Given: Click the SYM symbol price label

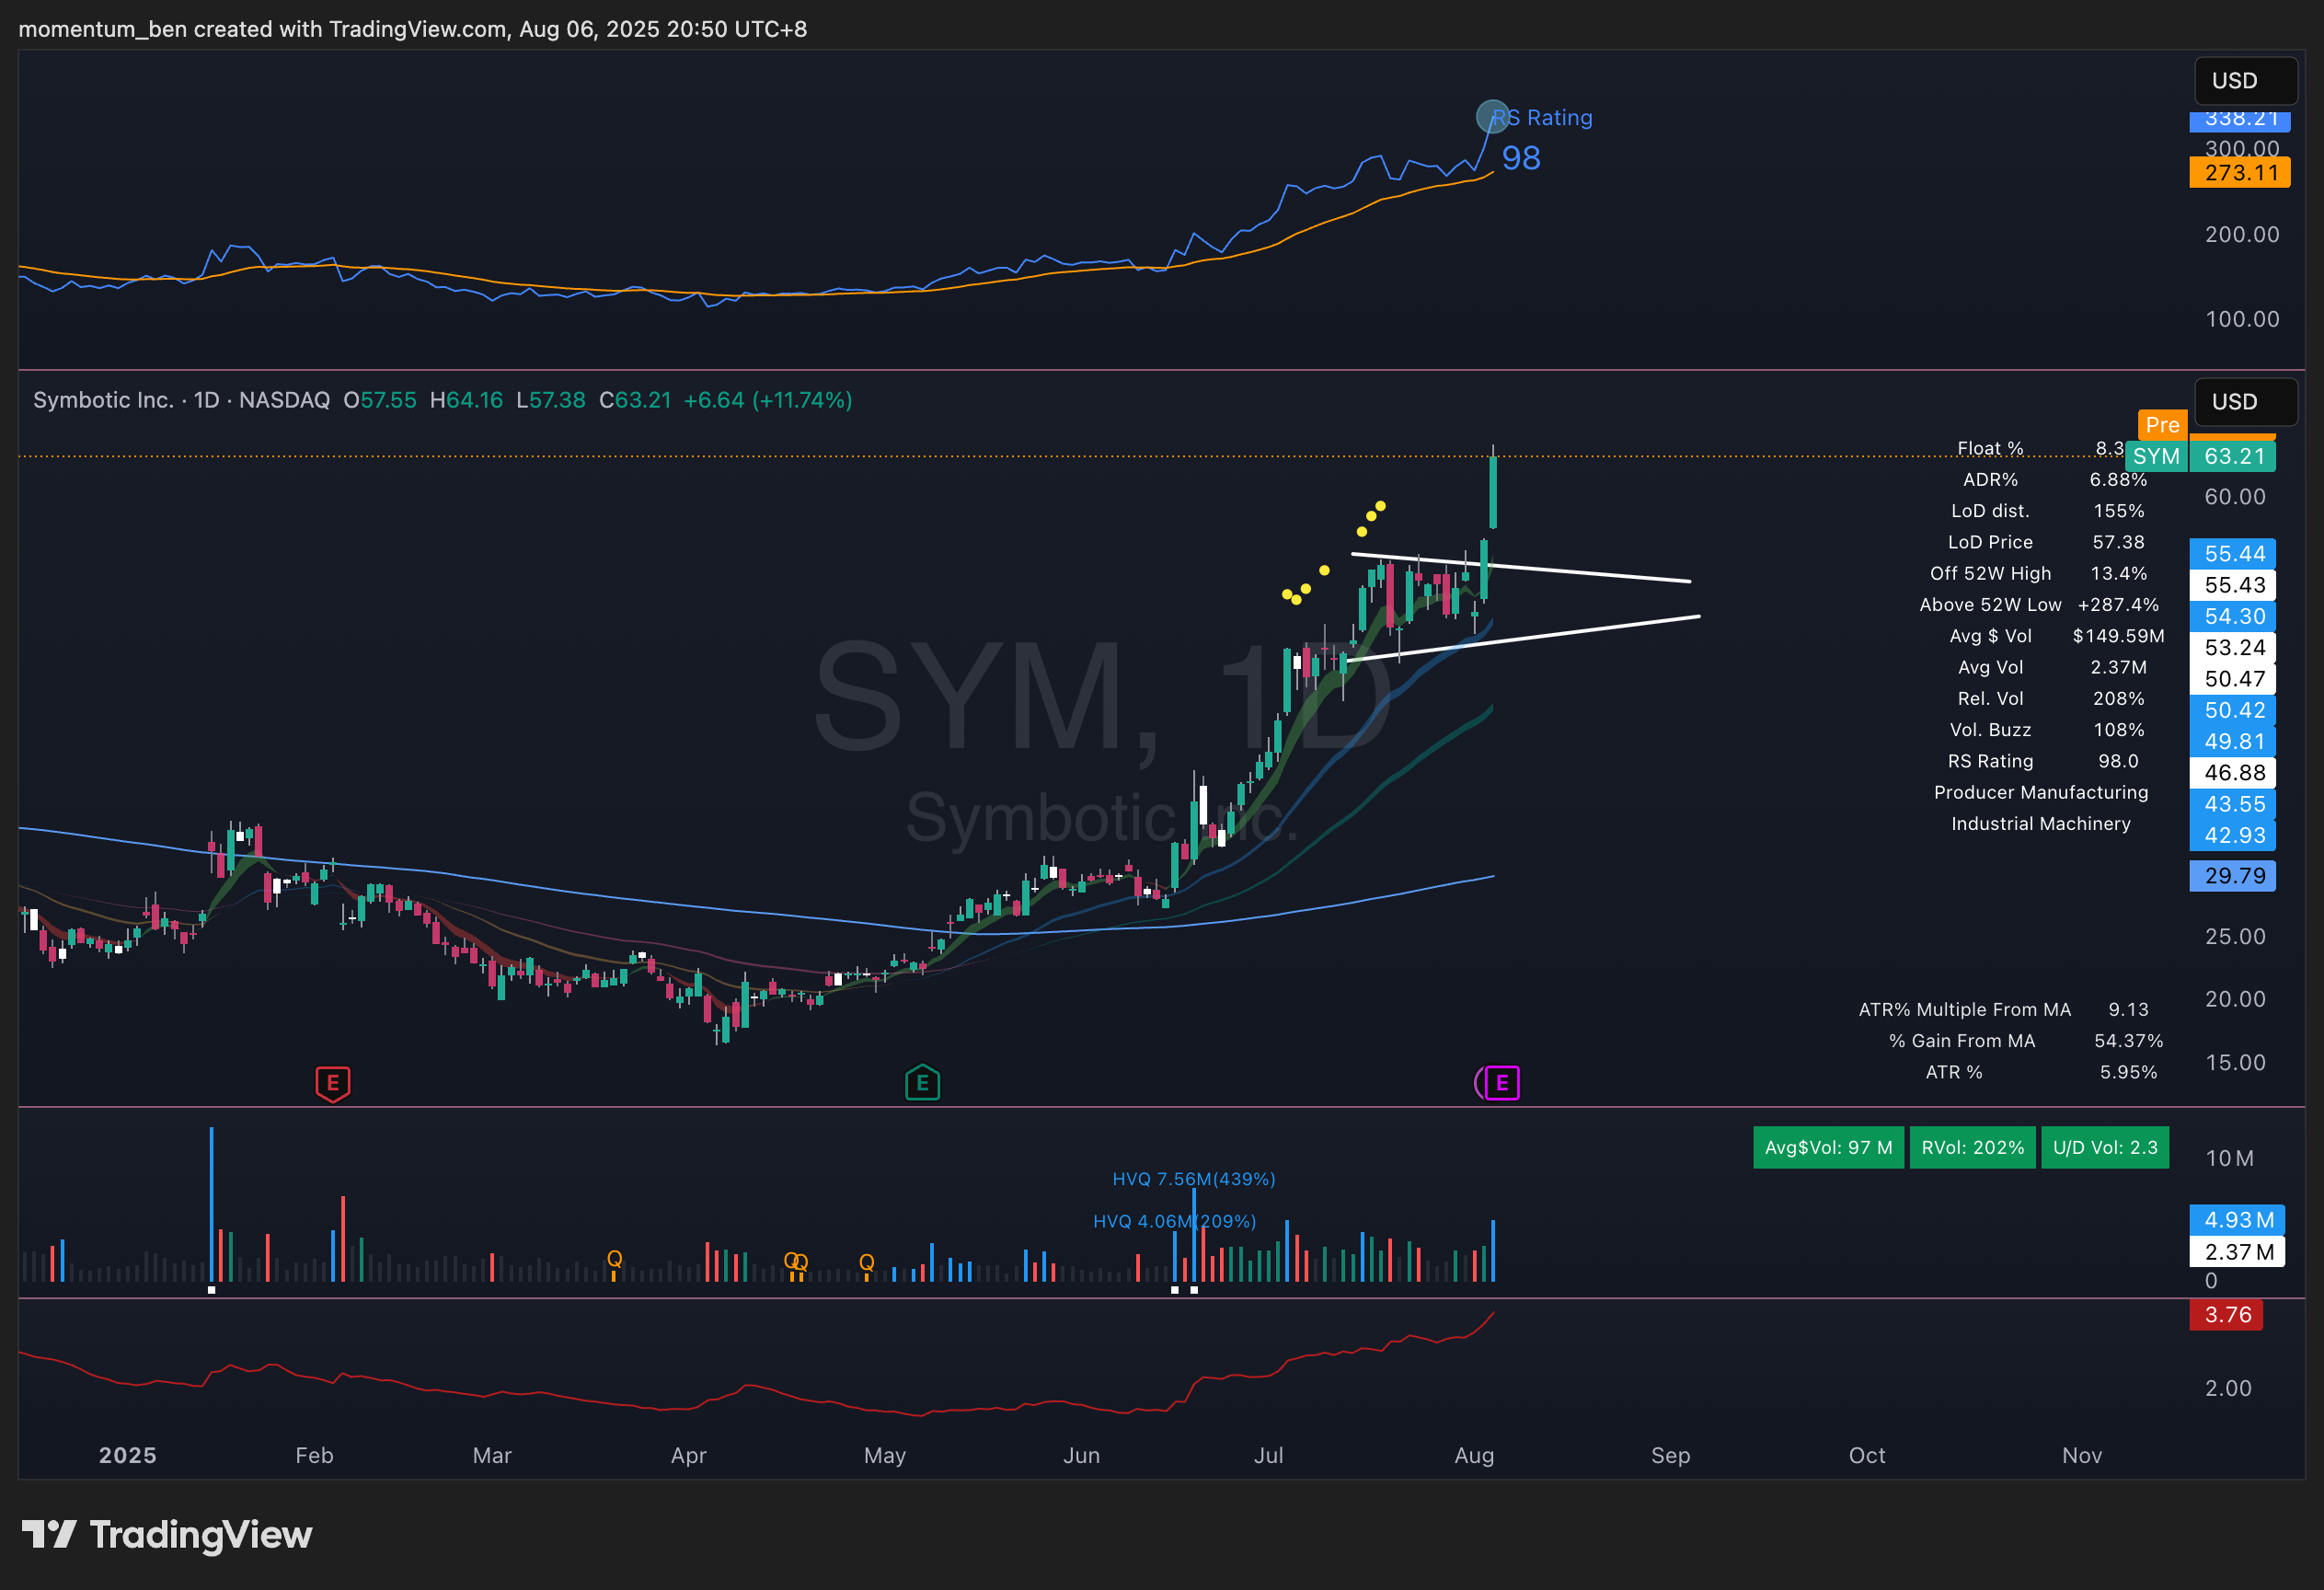Looking at the screenshot, I should click(2155, 457).
